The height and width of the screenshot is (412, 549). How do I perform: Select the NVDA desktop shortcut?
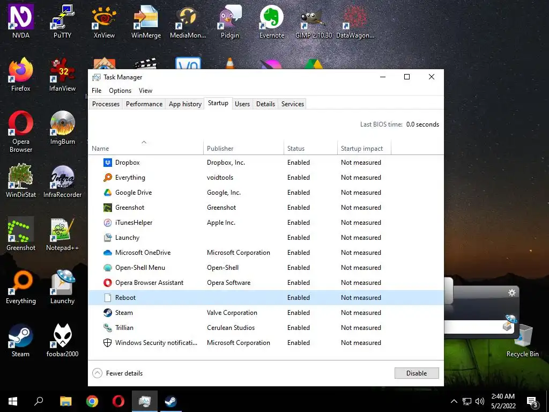pyautogui.click(x=21, y=21)
